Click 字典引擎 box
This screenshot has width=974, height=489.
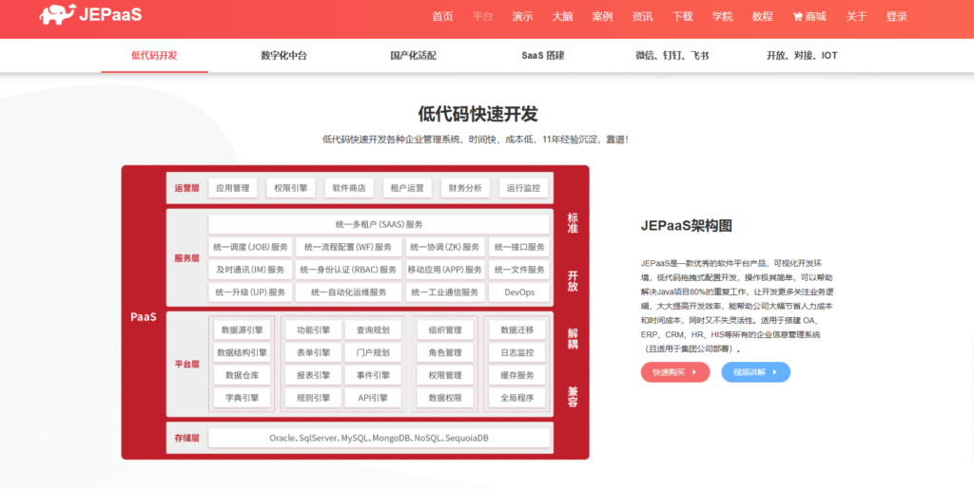pos(242,398)
